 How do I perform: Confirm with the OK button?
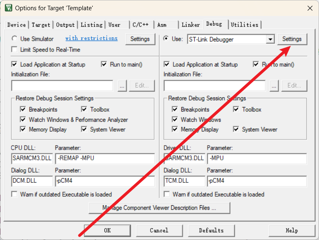coord(107,231)
